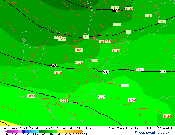The image size is (175, 135).
Task: Click the 1018 label beneath the '101022' label
Action: pos(116,51)
